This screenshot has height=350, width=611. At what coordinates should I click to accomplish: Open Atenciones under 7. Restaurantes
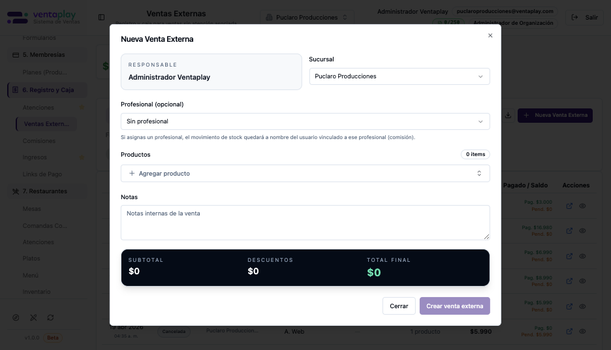(38, 242)
